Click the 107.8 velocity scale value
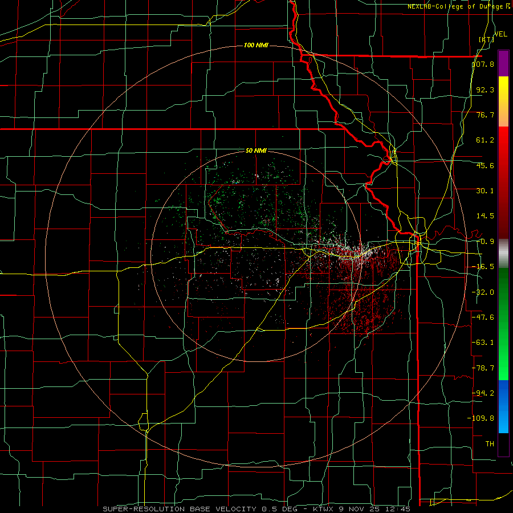Image resolution: width=513 pixels, height=513 pixels. point(483,64)
